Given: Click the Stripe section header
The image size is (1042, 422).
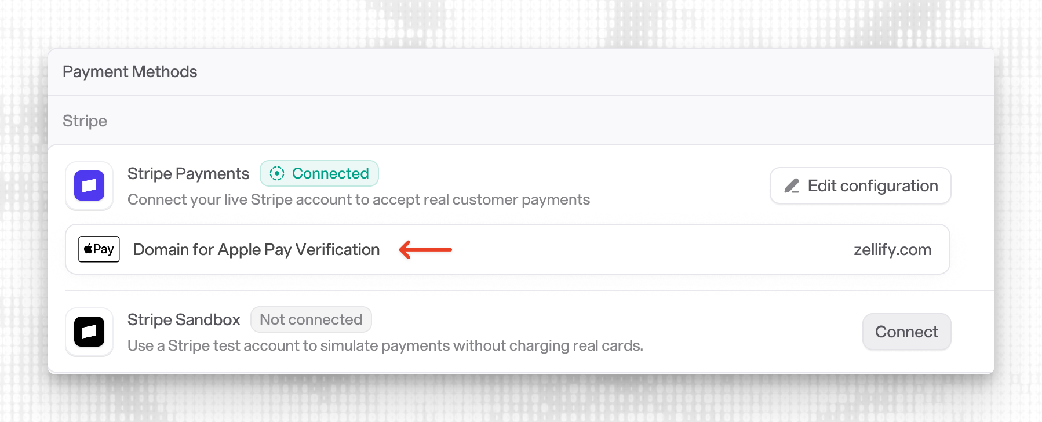Looking at the screenshot, I should (85, 121).
